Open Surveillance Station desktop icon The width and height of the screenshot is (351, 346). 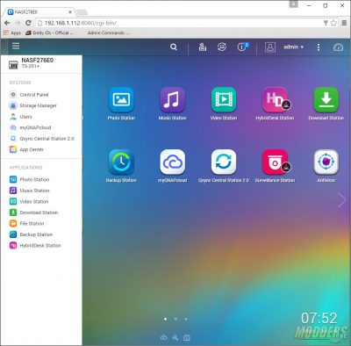click(275, 162)
